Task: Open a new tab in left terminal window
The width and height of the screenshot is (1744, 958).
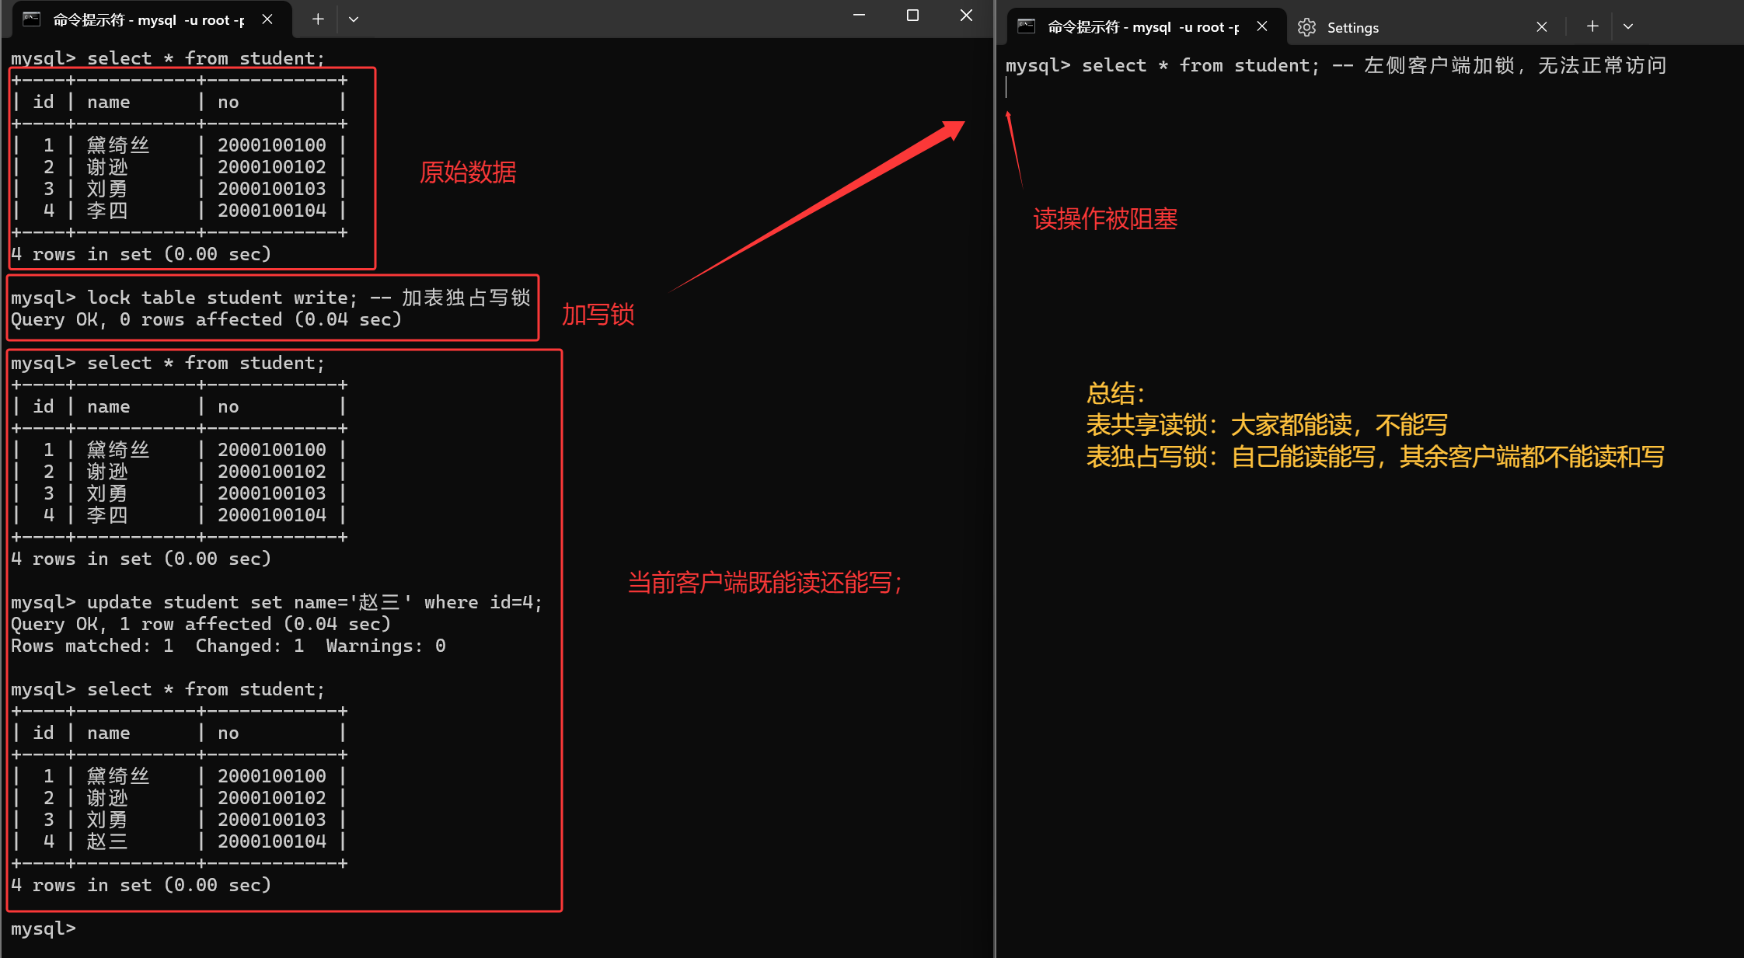Action: [318, 19]
